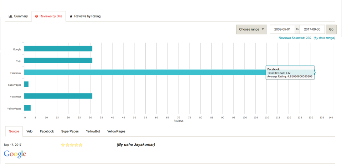The height and width of the screenshot is (164, 342).
Task: Select the YellowPages reviews tab
Action: (116, 131)
